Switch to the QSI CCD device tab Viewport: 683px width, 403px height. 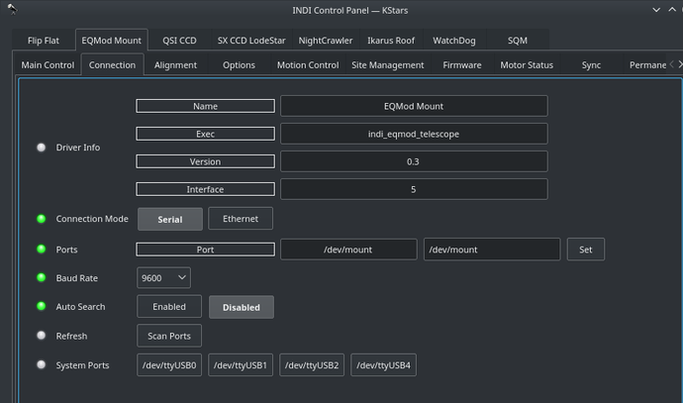[179, 41]
